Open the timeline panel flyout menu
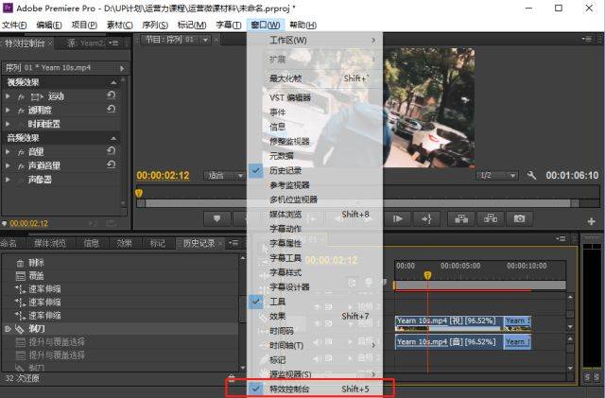 coord(561,239)
